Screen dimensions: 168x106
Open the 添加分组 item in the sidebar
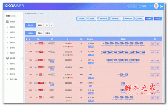(12, 74)
